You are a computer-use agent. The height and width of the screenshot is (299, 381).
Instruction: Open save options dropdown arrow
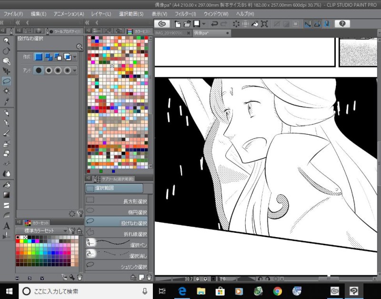click(x=204, y=24)
